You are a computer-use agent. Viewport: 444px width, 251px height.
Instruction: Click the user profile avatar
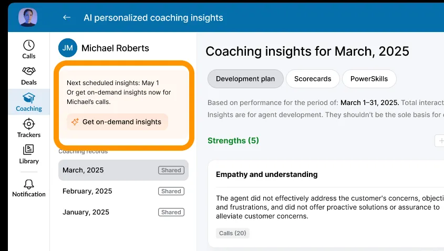(28, 17)
